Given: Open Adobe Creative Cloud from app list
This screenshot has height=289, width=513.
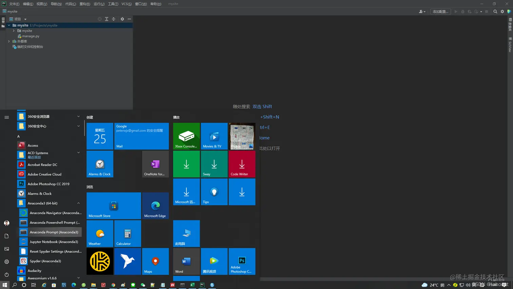Looking at the screenshot, I should [x=49, y=174].
